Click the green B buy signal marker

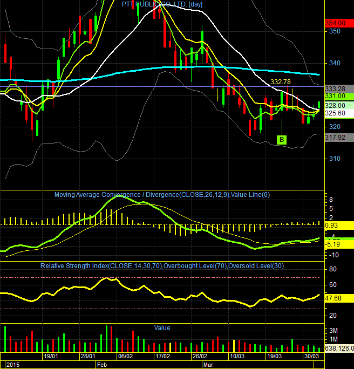pos(282,140)
